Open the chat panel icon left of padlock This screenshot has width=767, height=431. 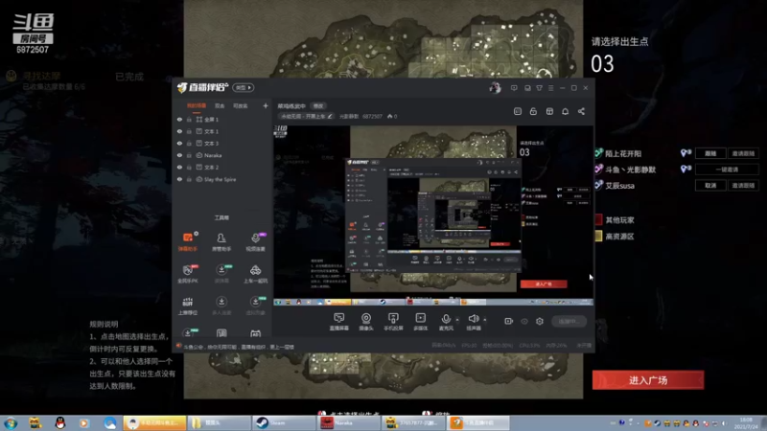(x=518, y=111)
